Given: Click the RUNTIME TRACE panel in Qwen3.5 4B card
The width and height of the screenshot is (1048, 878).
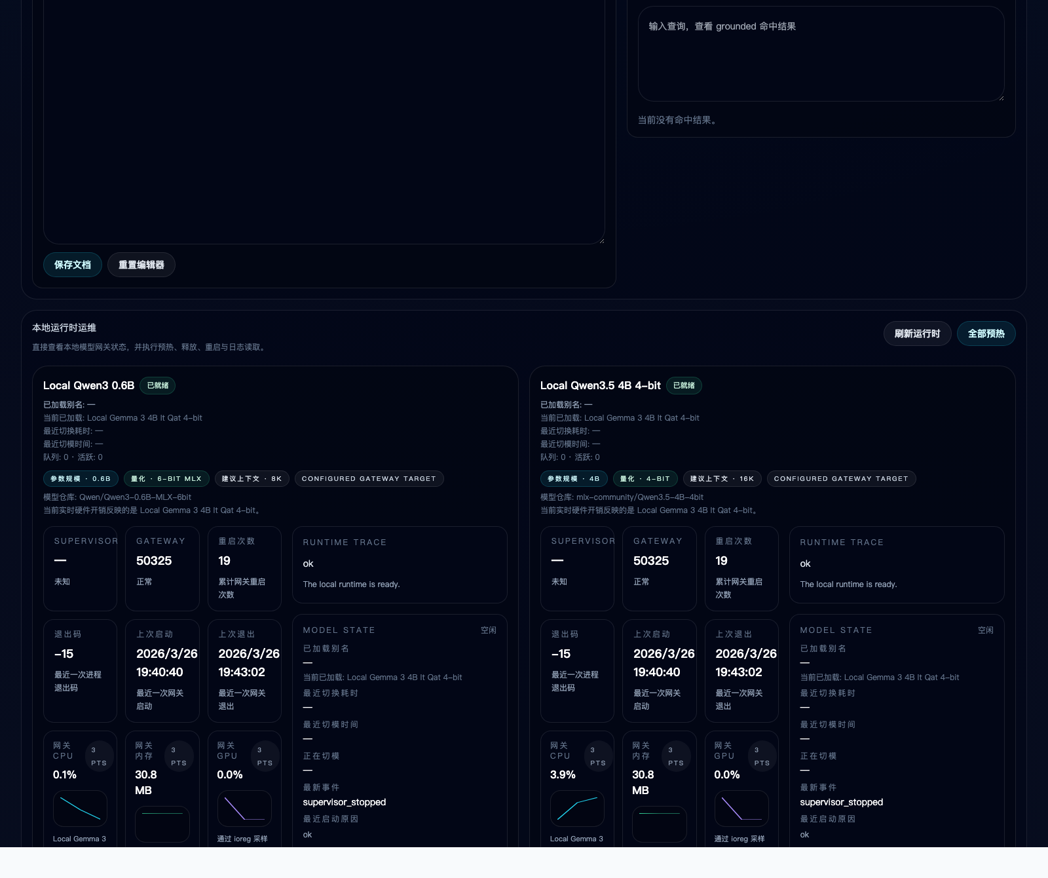Looking at the screenshot, I should [897, 565].
